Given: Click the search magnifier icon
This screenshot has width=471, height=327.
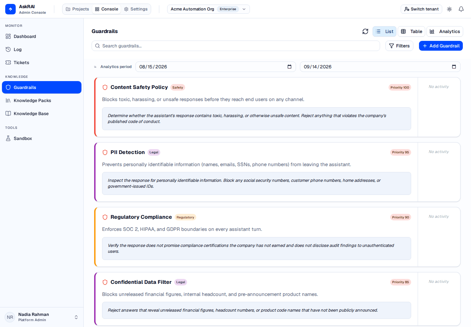Looking at the screenshot, I should (x=97, y=46).
